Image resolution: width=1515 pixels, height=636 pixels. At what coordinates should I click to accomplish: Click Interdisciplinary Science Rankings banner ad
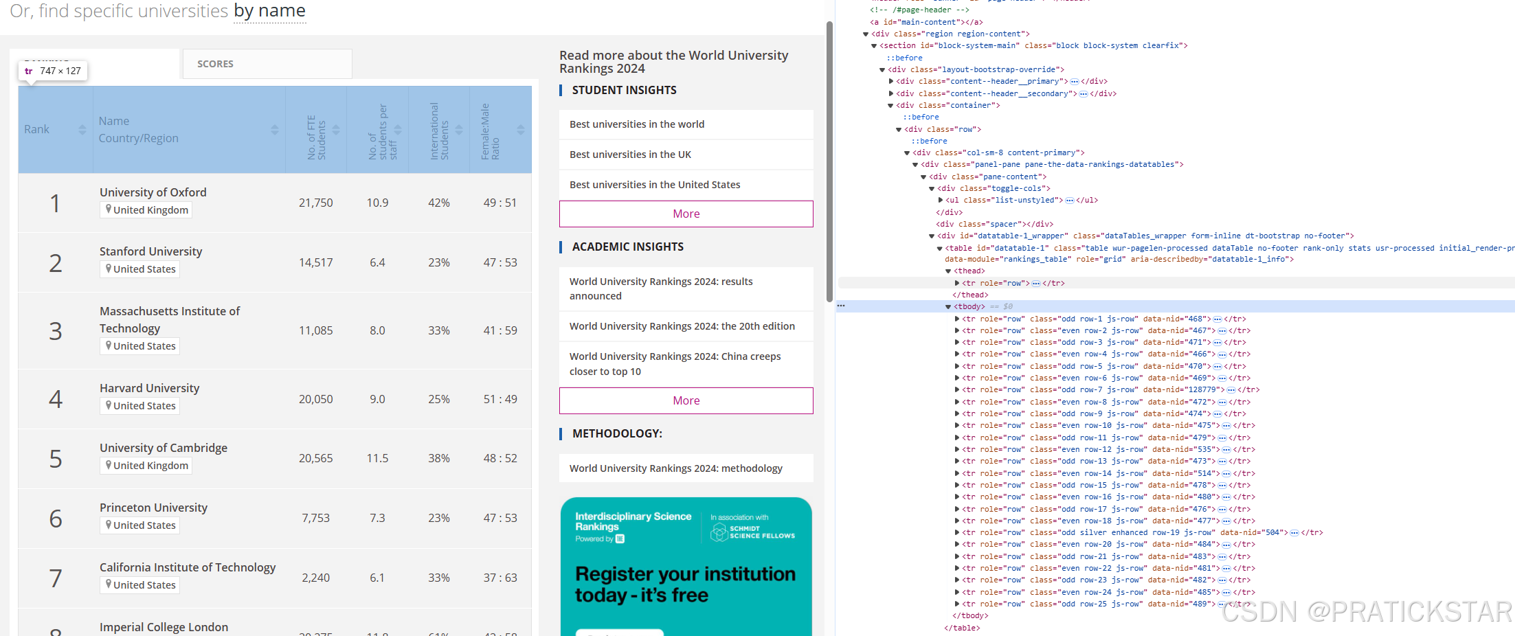686,567
